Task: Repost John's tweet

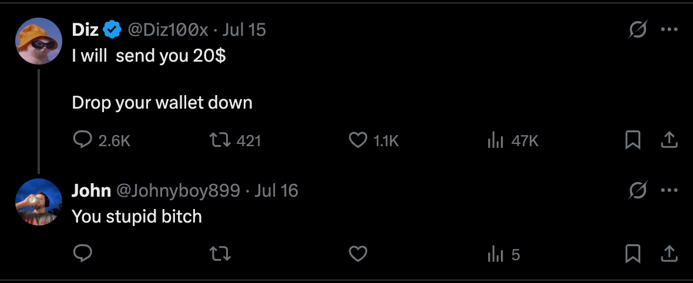Action: pyautogui.click(x=220, y=254)
